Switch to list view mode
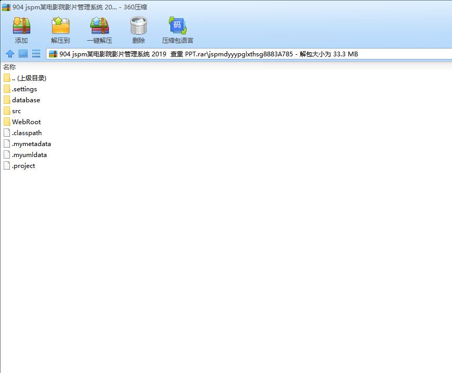 coord(36,54)
